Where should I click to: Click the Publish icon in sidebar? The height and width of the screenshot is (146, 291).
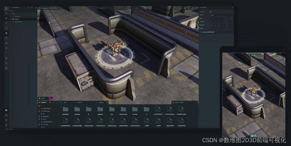tap(6, 68)
